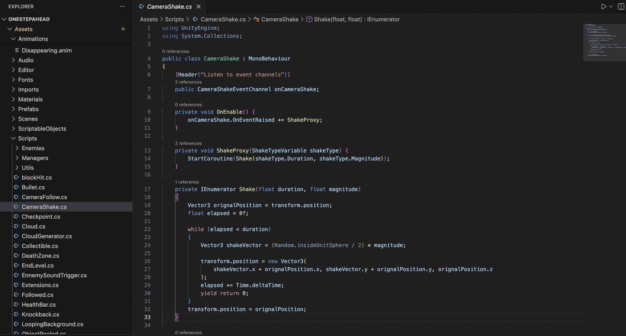Collapse the Scripts folder

click(x=13, y=138)
